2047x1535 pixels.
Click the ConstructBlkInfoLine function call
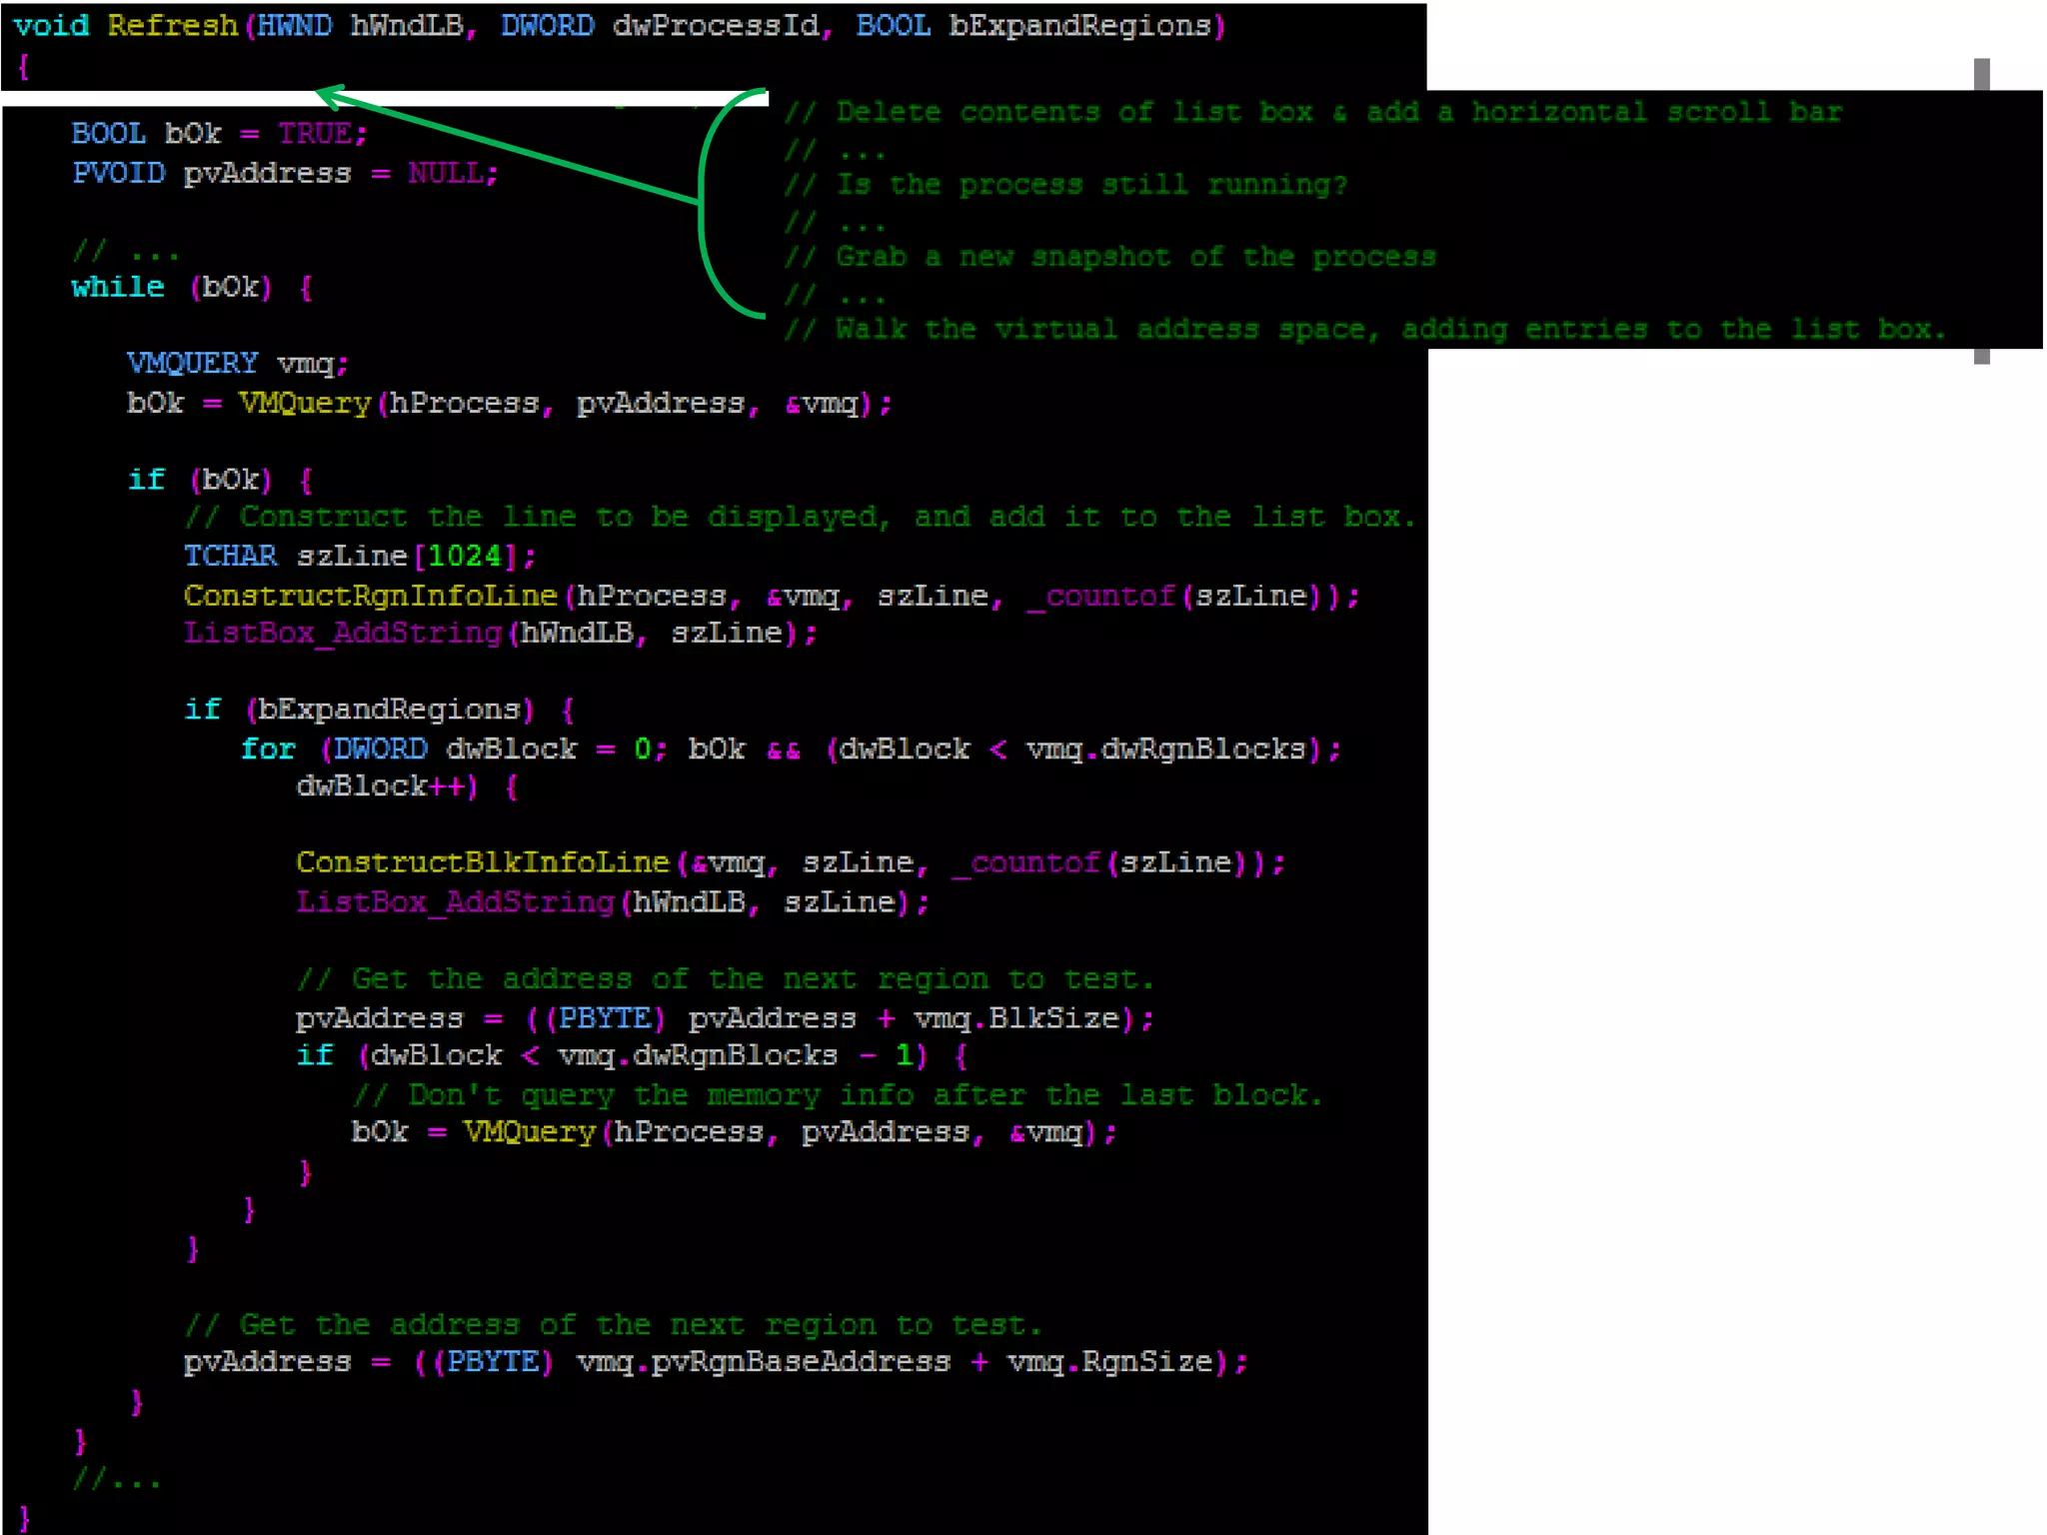pos(482,863)
